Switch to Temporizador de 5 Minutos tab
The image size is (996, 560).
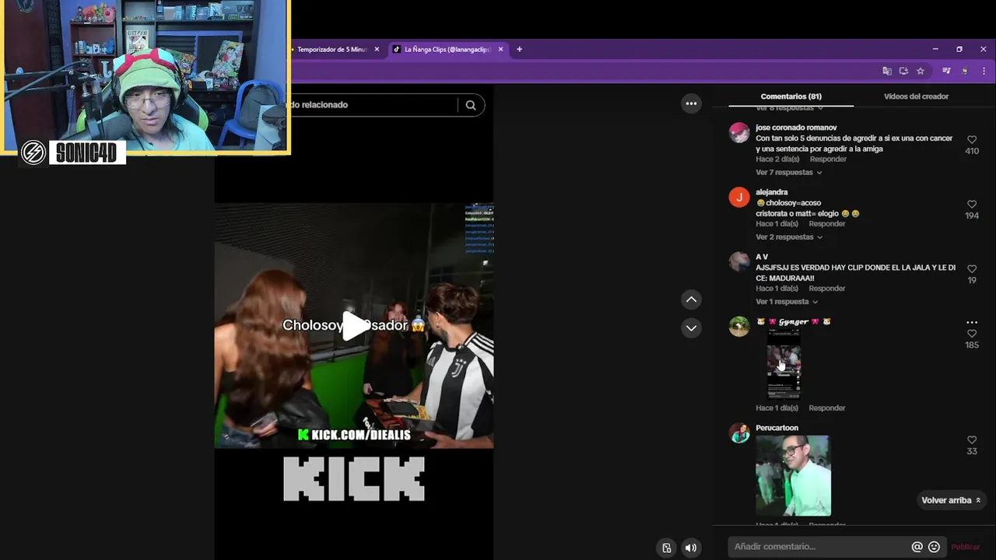(331, 49)
